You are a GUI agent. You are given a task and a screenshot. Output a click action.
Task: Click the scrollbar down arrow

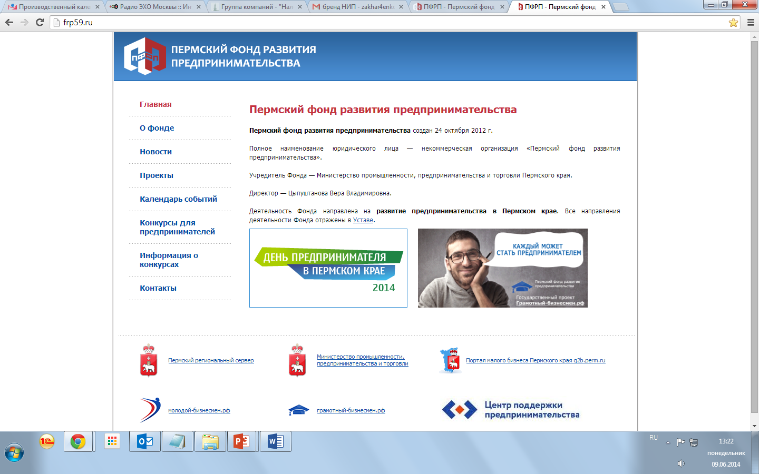pyautogui.click(x=754, y=426)
